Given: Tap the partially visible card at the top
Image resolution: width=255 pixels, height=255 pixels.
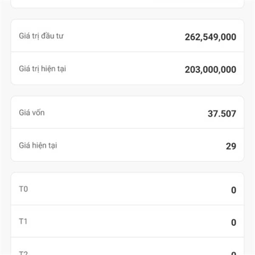Looking at the screenshot, I should (x=127, y=4).
